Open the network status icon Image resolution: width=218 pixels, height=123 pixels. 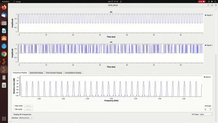click(x=209, y=1)
